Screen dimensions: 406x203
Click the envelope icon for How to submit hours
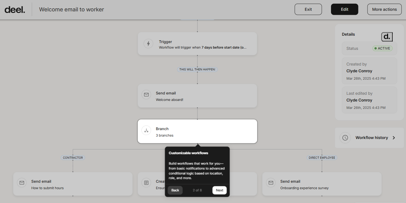pyautogui.click(x=22, y=183)
